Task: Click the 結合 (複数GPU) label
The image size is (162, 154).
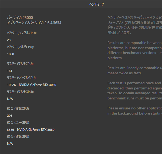Action: click(x=18, y=137)
